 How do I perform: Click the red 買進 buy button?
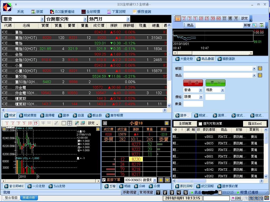click(x=193, y=83)
